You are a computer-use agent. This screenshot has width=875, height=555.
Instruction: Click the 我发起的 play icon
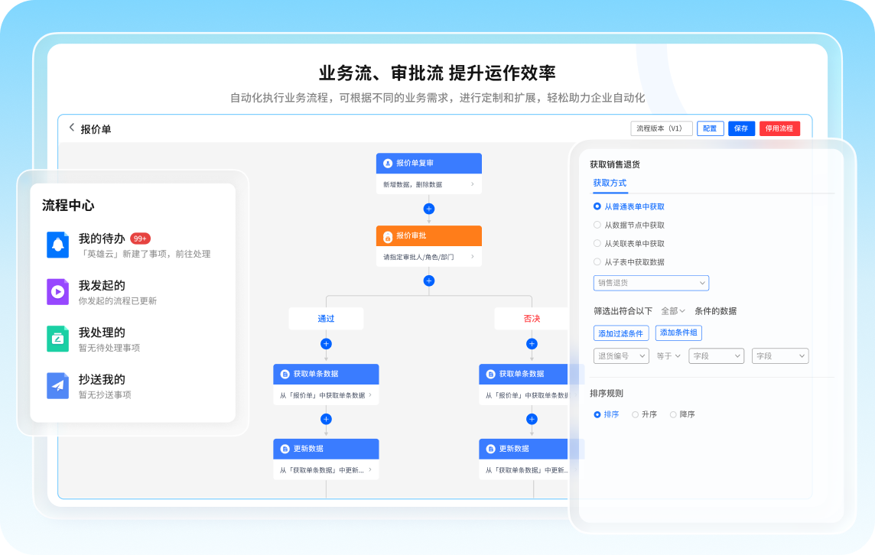click(57, 291)
